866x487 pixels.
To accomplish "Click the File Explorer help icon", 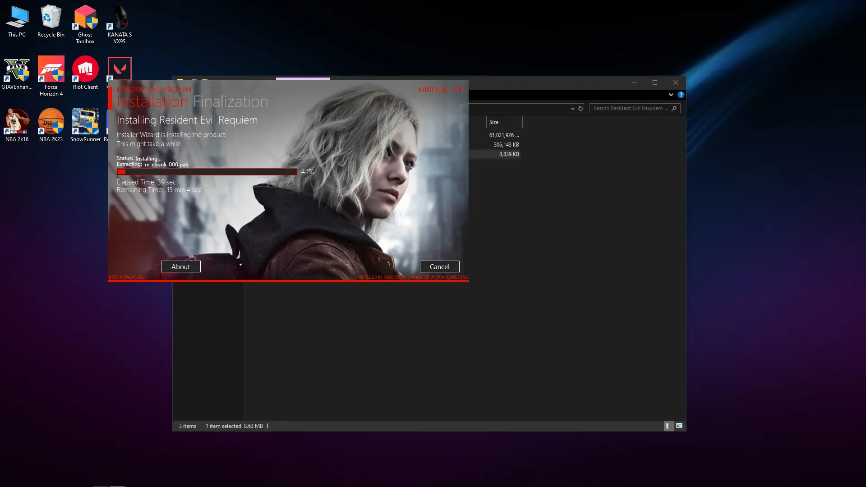I will [681, 95].
